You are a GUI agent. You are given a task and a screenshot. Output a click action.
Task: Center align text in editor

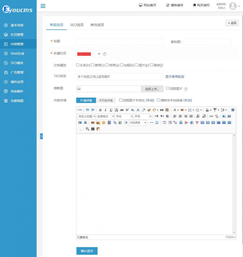coord(180,116)
